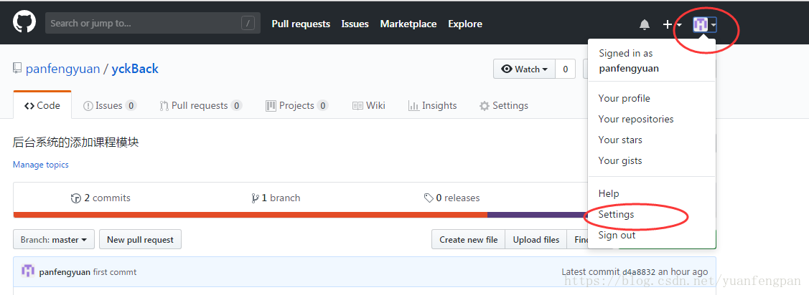The image size is (809, 295).
Task: Click the purple language bar segment
Action: 538,215
